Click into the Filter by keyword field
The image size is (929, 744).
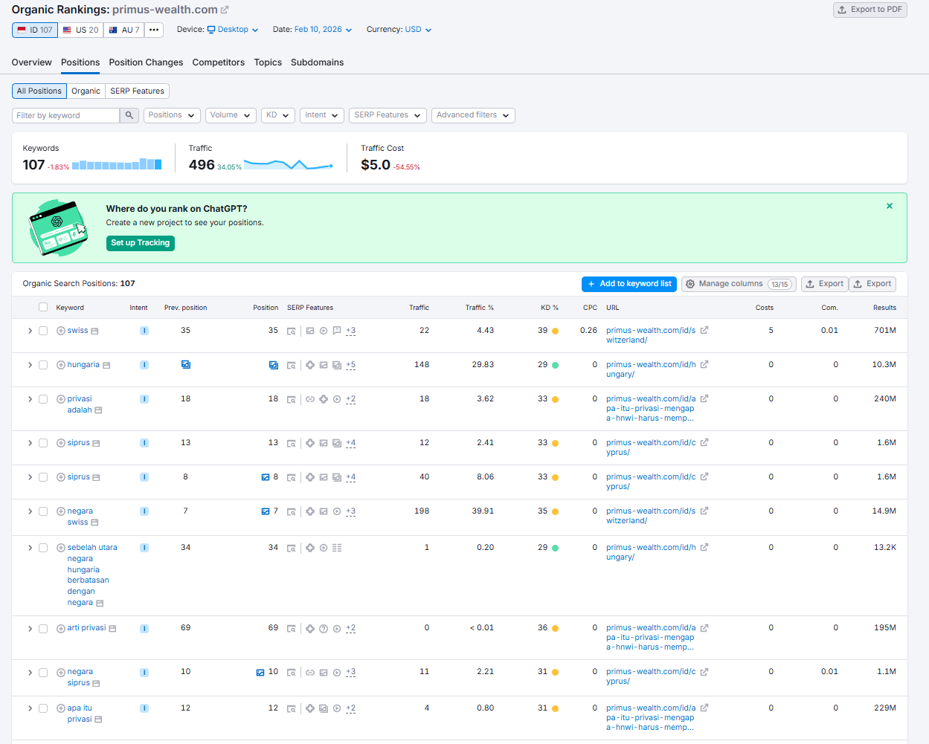point(65,115)
